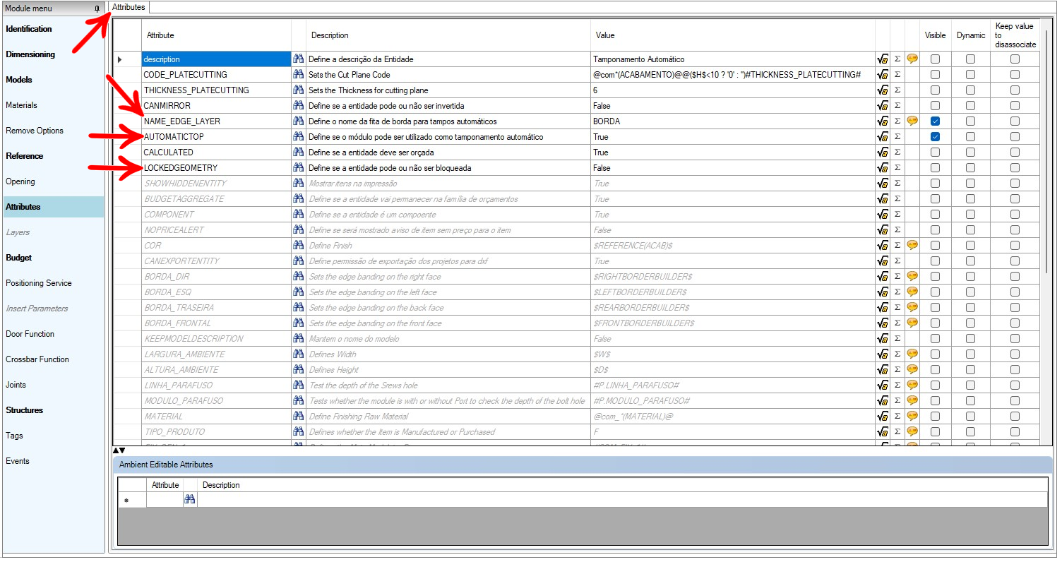Viewport: 1062px width, 562px height.
Task: Disable Visible checkbox for AUTOMATICTOP
Action: 935,137
